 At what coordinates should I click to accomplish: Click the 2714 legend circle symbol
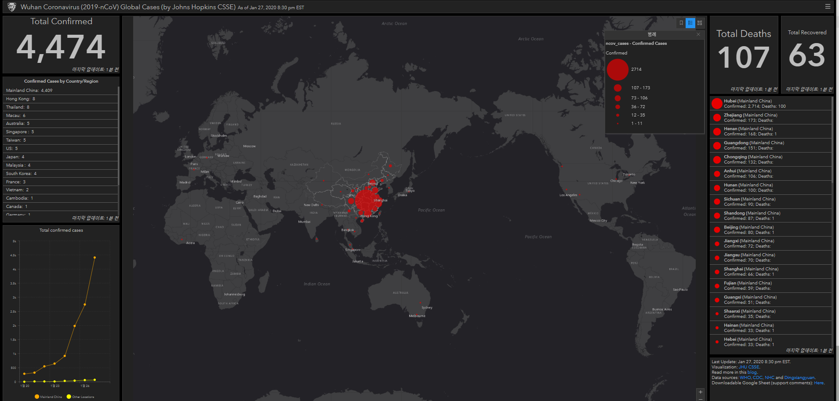tap(617, 69)
